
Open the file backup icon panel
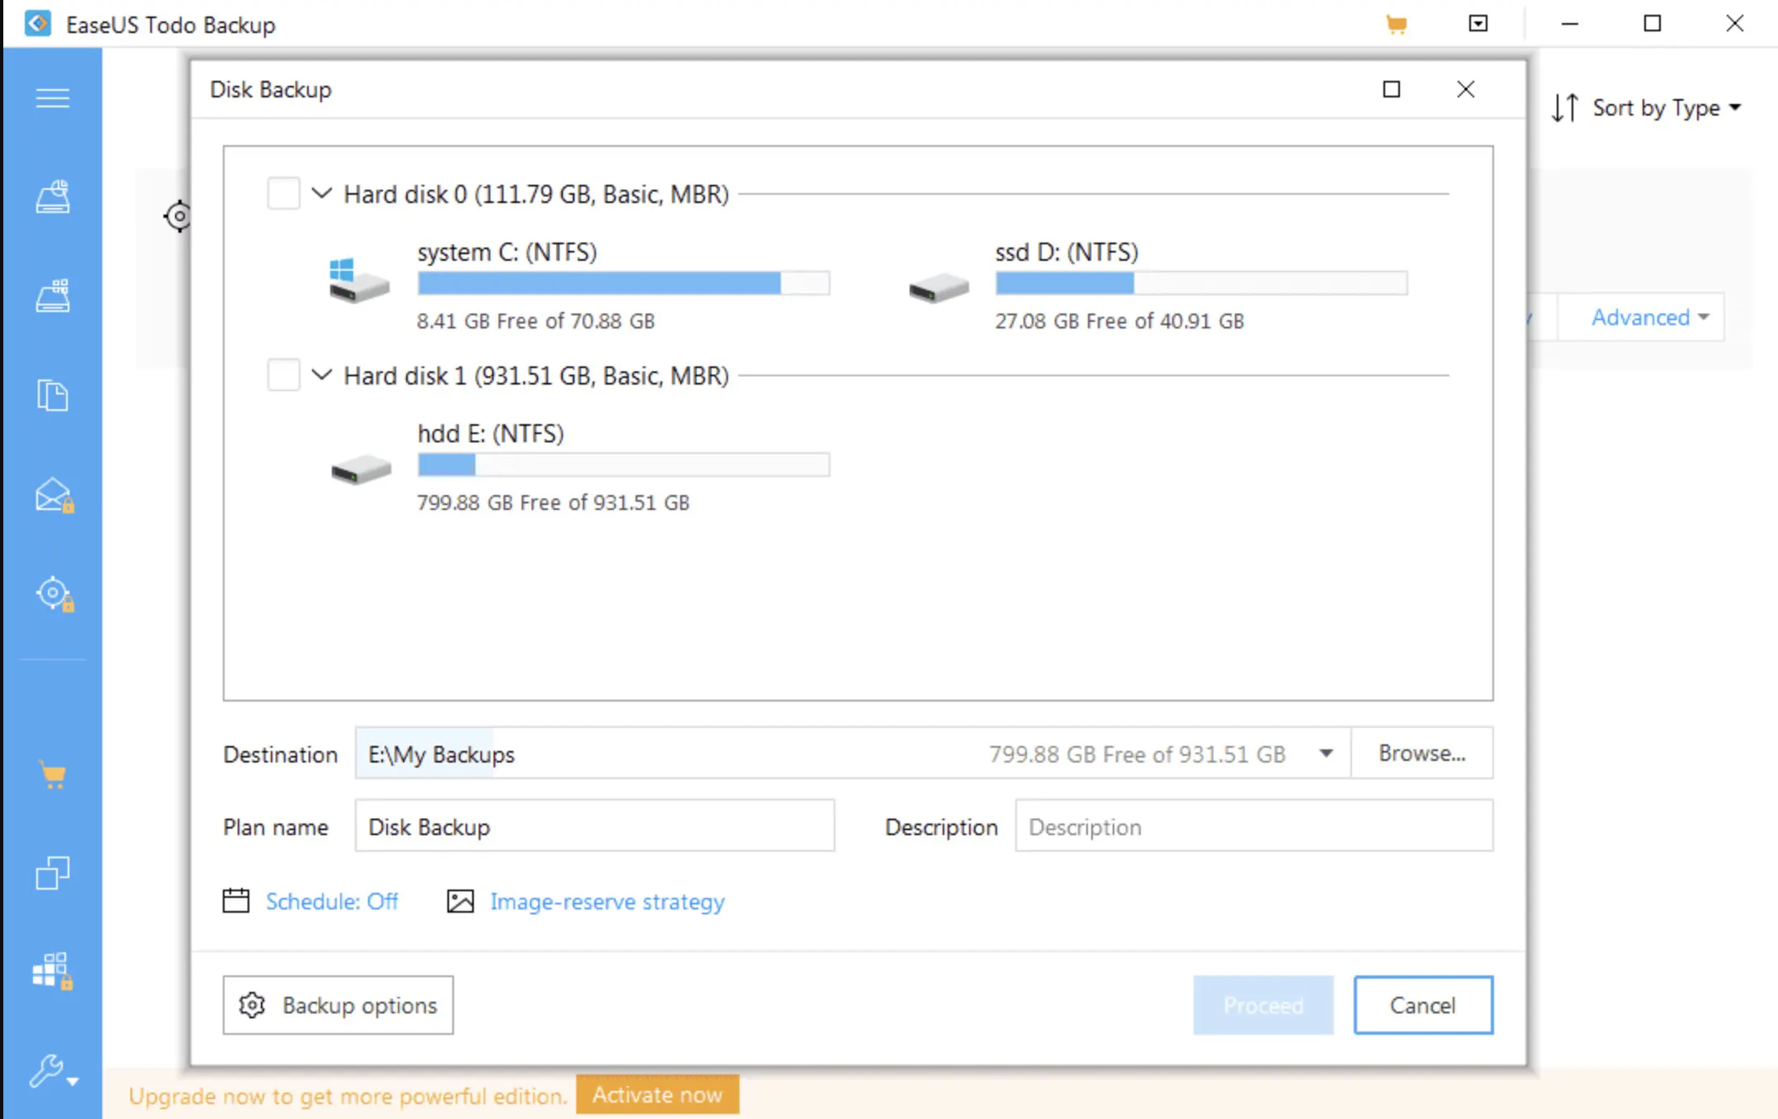pyautogui.click(x=53, y=394)
